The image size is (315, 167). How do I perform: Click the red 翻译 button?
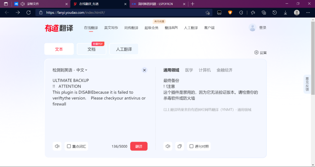(139, 146)
